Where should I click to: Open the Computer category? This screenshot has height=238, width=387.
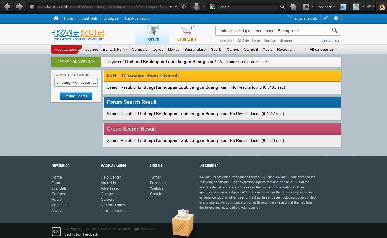point(140,49)
